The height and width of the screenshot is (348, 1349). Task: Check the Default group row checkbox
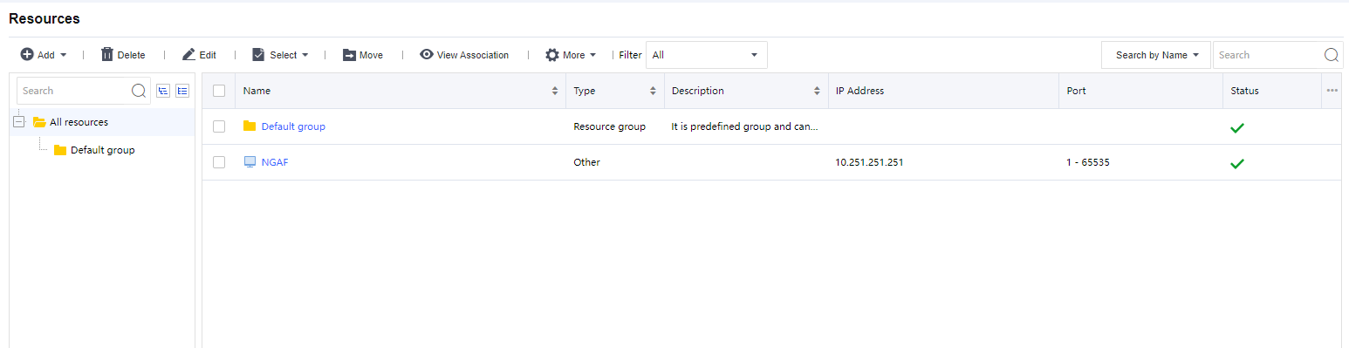(219, 126)
